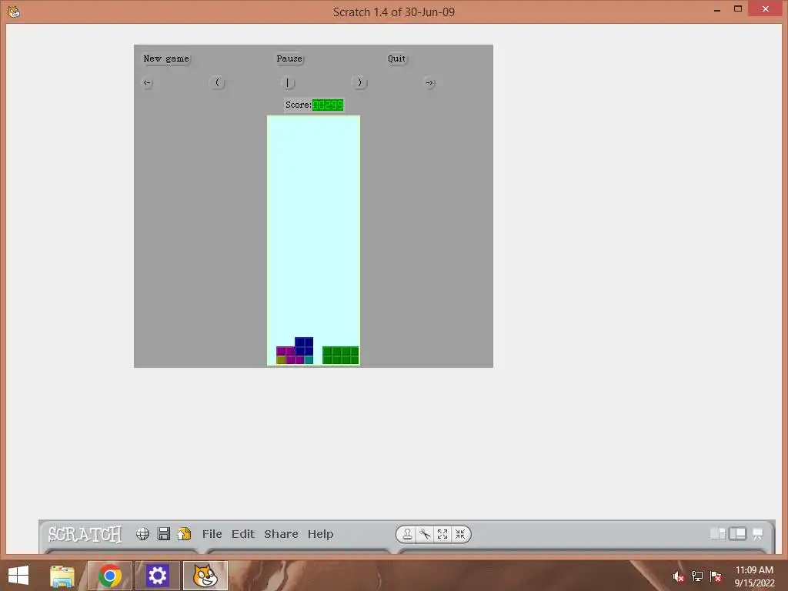Image resolution: width=788 pixels, height=591 pixels.
Task: Enter presentation mode
Action: 757,534
